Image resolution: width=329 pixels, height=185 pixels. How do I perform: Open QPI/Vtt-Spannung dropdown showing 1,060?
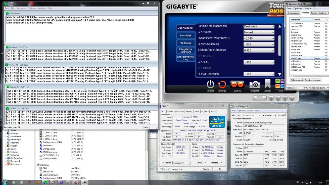[x=259, y=44]
